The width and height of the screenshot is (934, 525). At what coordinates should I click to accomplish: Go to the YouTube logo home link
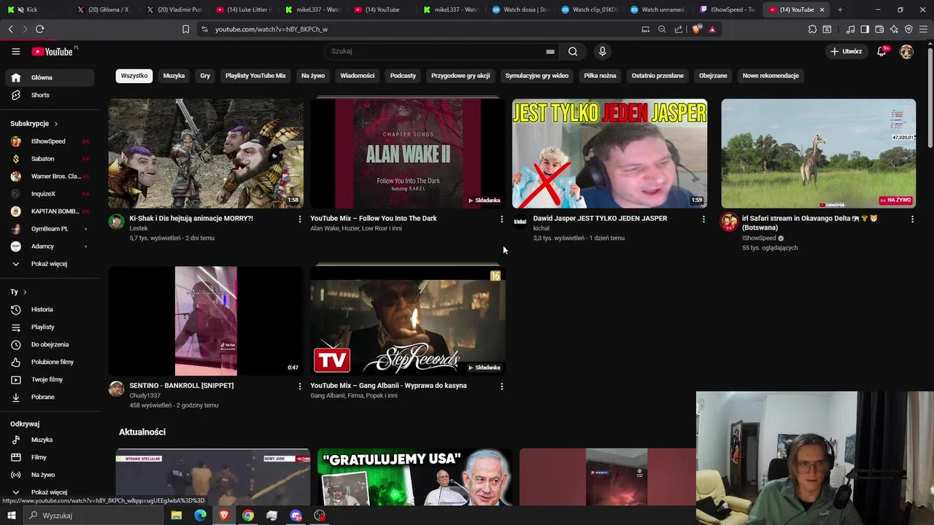(53, 51)
